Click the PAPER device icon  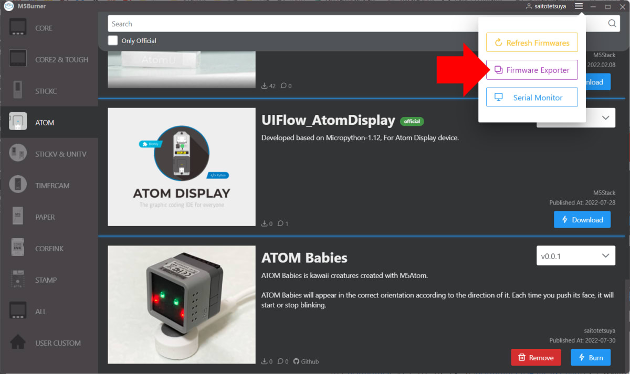pos(18,217)
